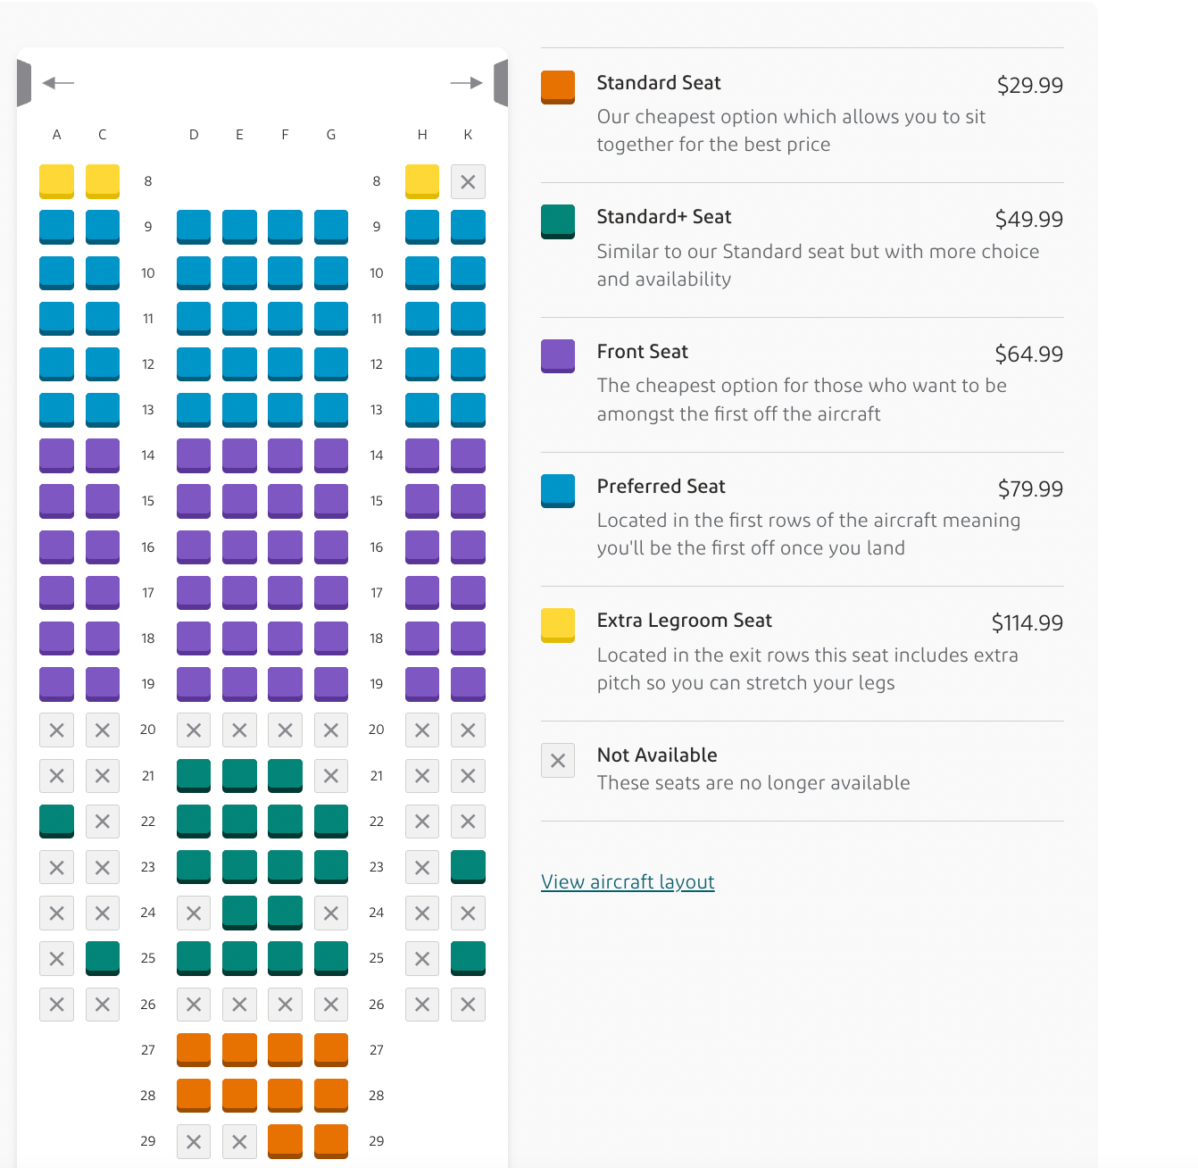The image size is (1198, 1168).
Task: Choose front seat 14A
Action: click(x=56, y=455)
